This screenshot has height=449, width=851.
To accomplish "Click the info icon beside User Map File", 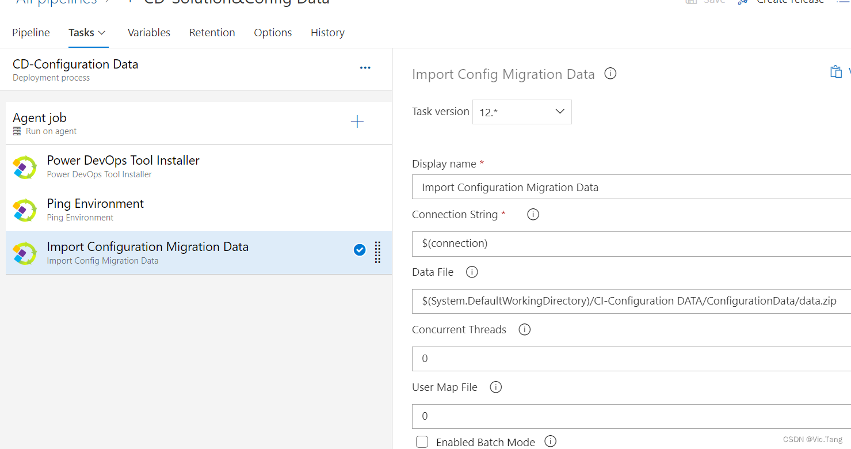I will point(495,387).
